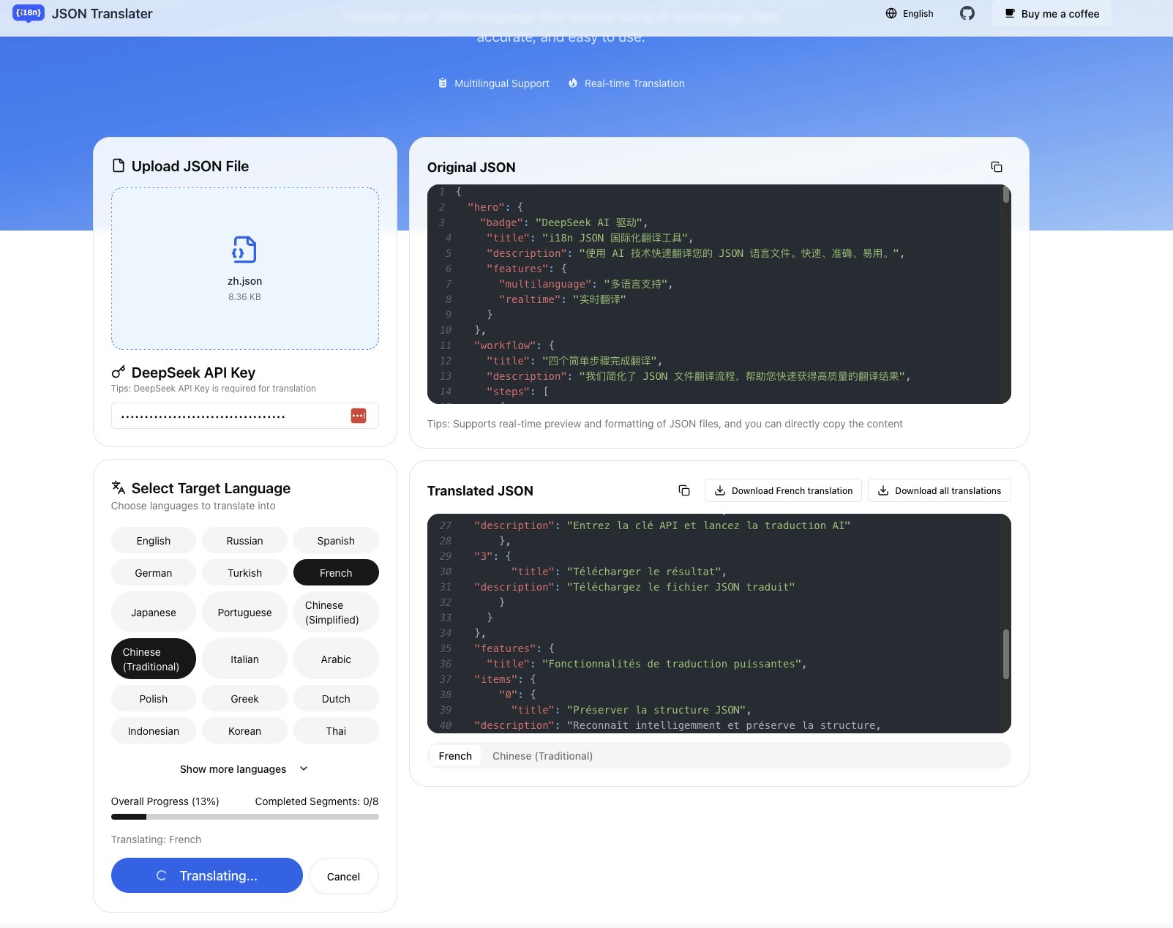Switch to the French translation tab
This screenshot has width=1173, height=928.
click(455, 755)
